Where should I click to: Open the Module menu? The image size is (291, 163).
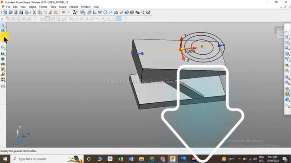click(x=74, y=7)
